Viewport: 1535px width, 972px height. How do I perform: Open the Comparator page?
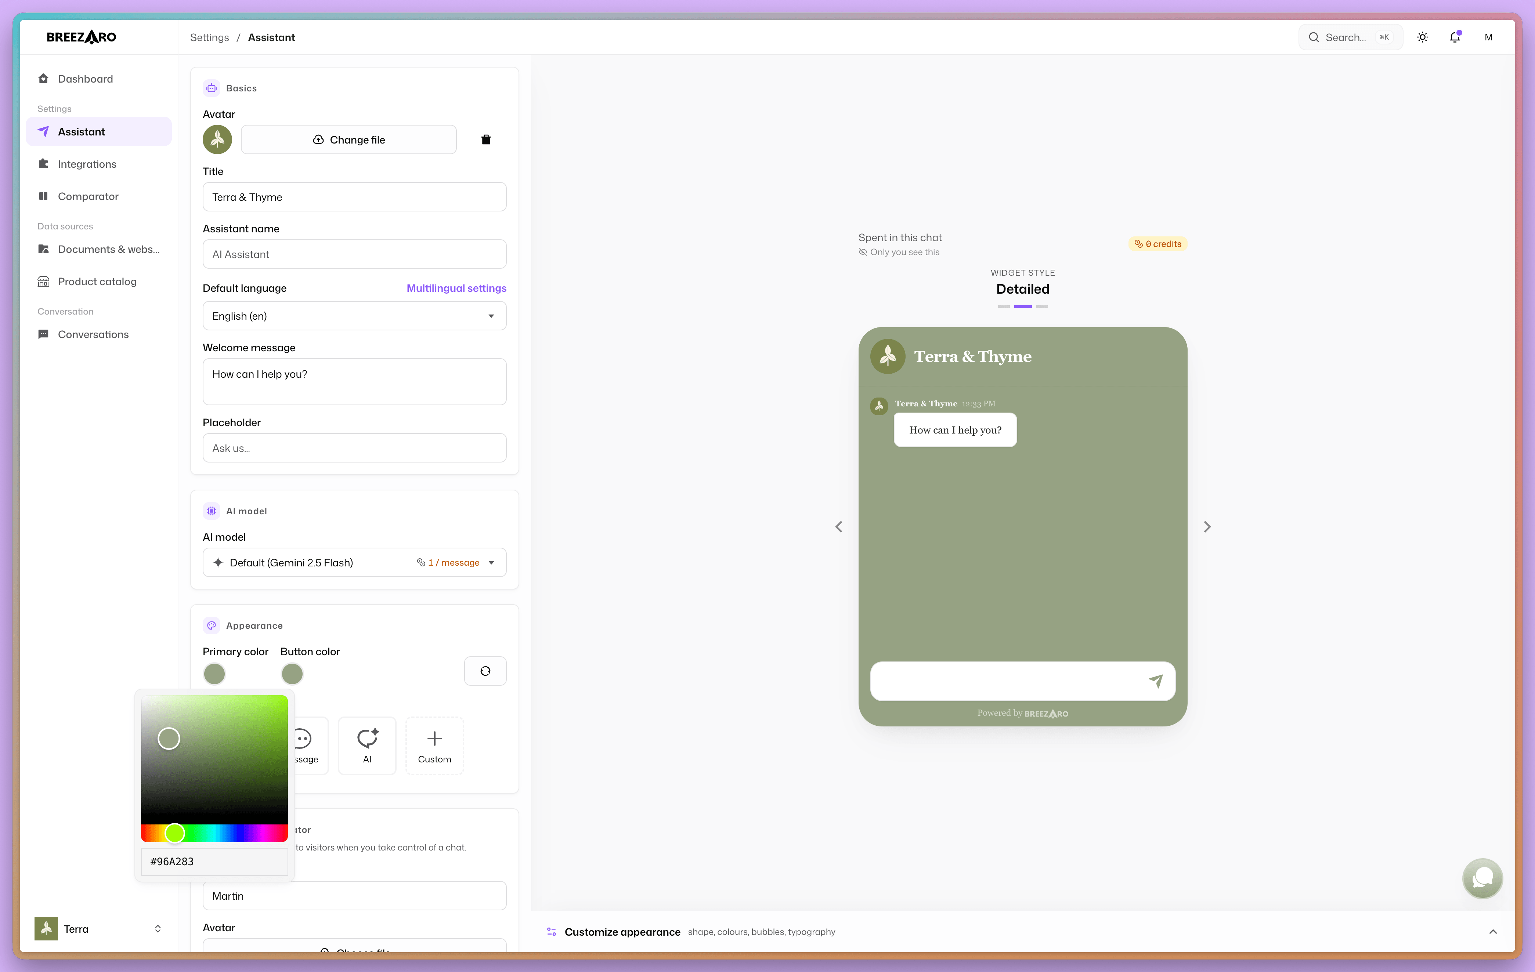pyautogui.click(x=99, y=196)
